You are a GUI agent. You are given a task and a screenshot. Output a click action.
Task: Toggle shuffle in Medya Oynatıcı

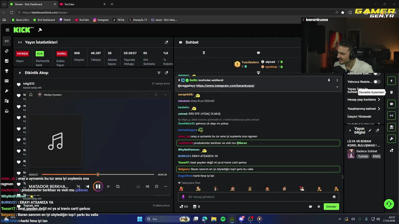[x=78, y=186]
